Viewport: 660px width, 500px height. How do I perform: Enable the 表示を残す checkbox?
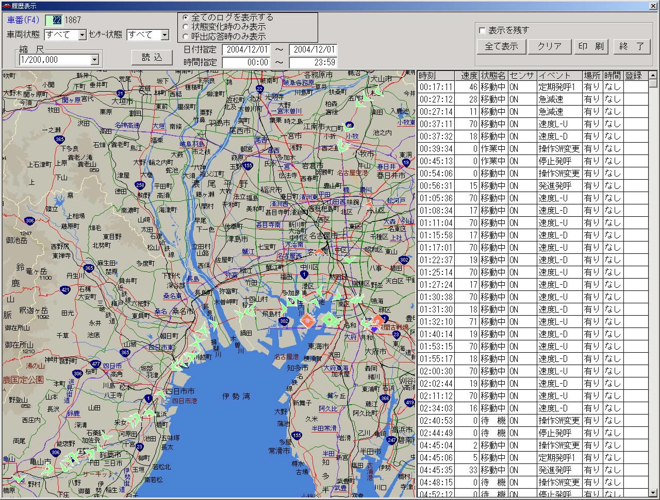point(482,30)
